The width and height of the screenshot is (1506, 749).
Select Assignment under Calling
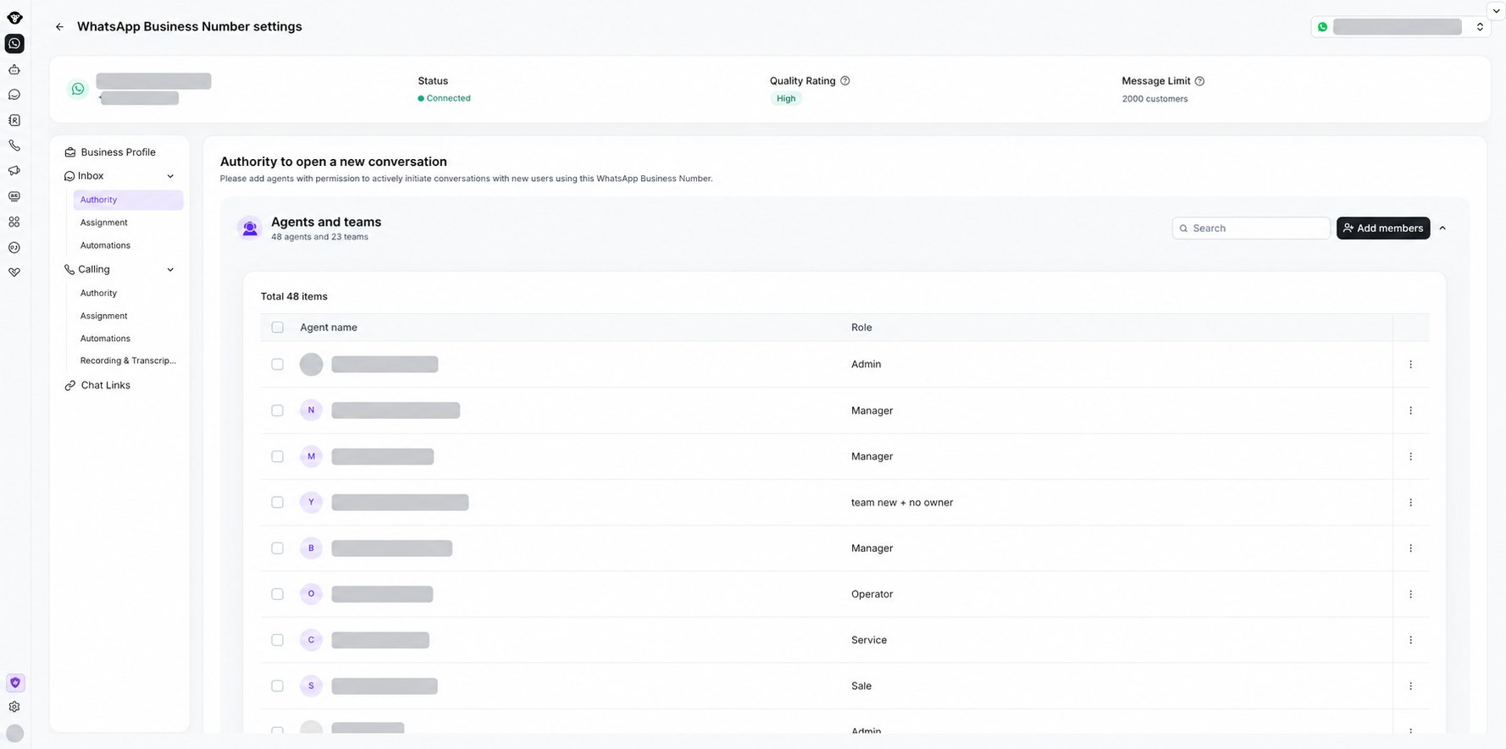[104, 316]
